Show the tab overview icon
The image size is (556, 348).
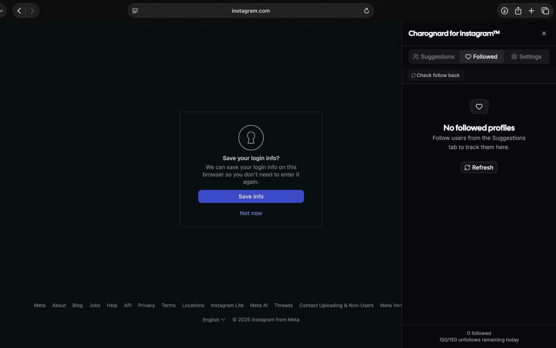pyautogui.click(x=545, y=11)
